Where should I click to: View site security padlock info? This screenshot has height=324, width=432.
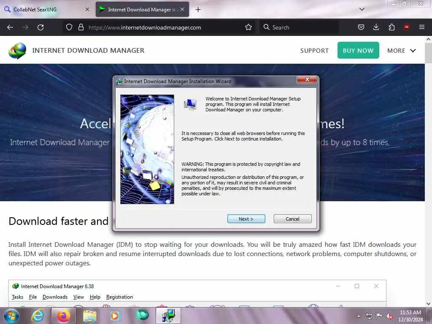(x=81, y=27)
